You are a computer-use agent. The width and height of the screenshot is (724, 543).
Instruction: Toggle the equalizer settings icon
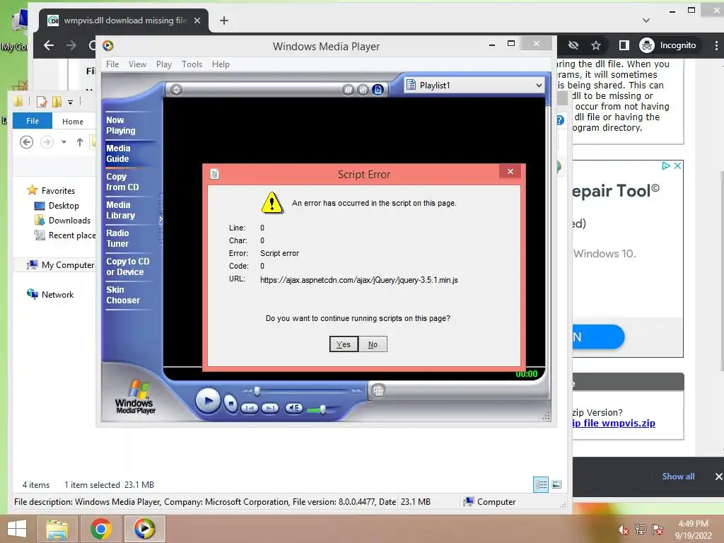[363, 90]
